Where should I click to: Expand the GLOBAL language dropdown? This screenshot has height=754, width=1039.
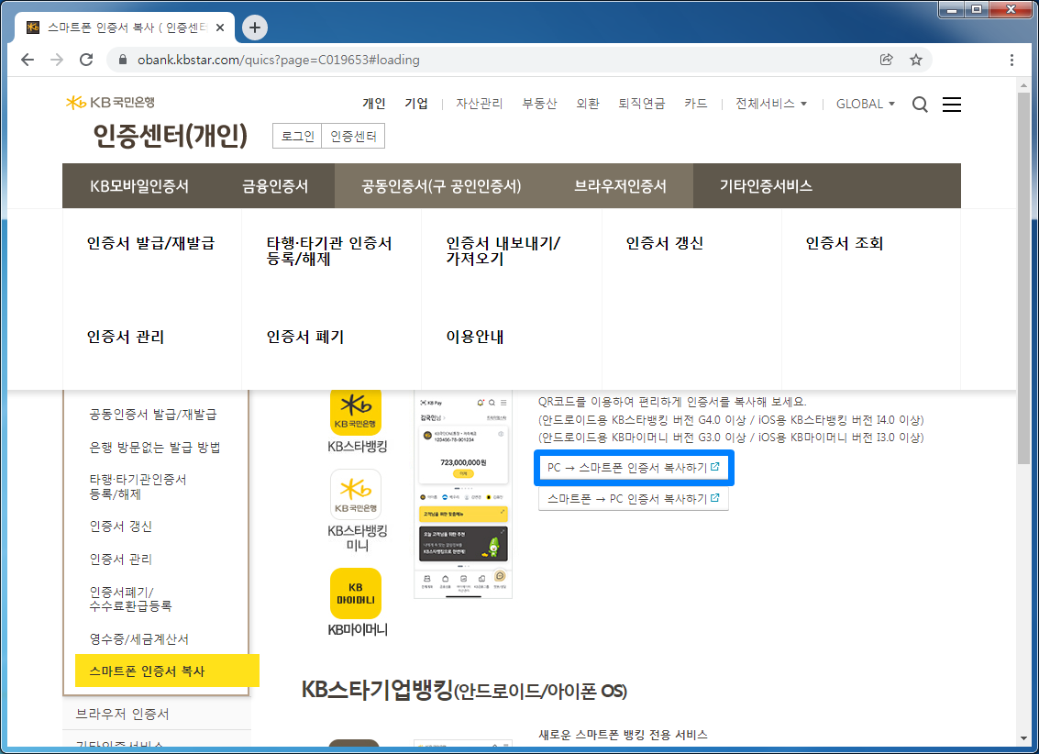pyautogui.click(x=866, y=104)
